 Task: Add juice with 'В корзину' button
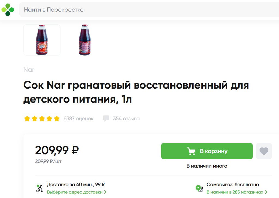(207, 151)
